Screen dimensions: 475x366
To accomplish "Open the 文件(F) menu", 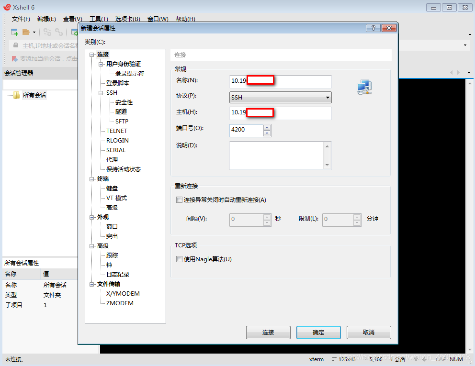I will point(21,19).
